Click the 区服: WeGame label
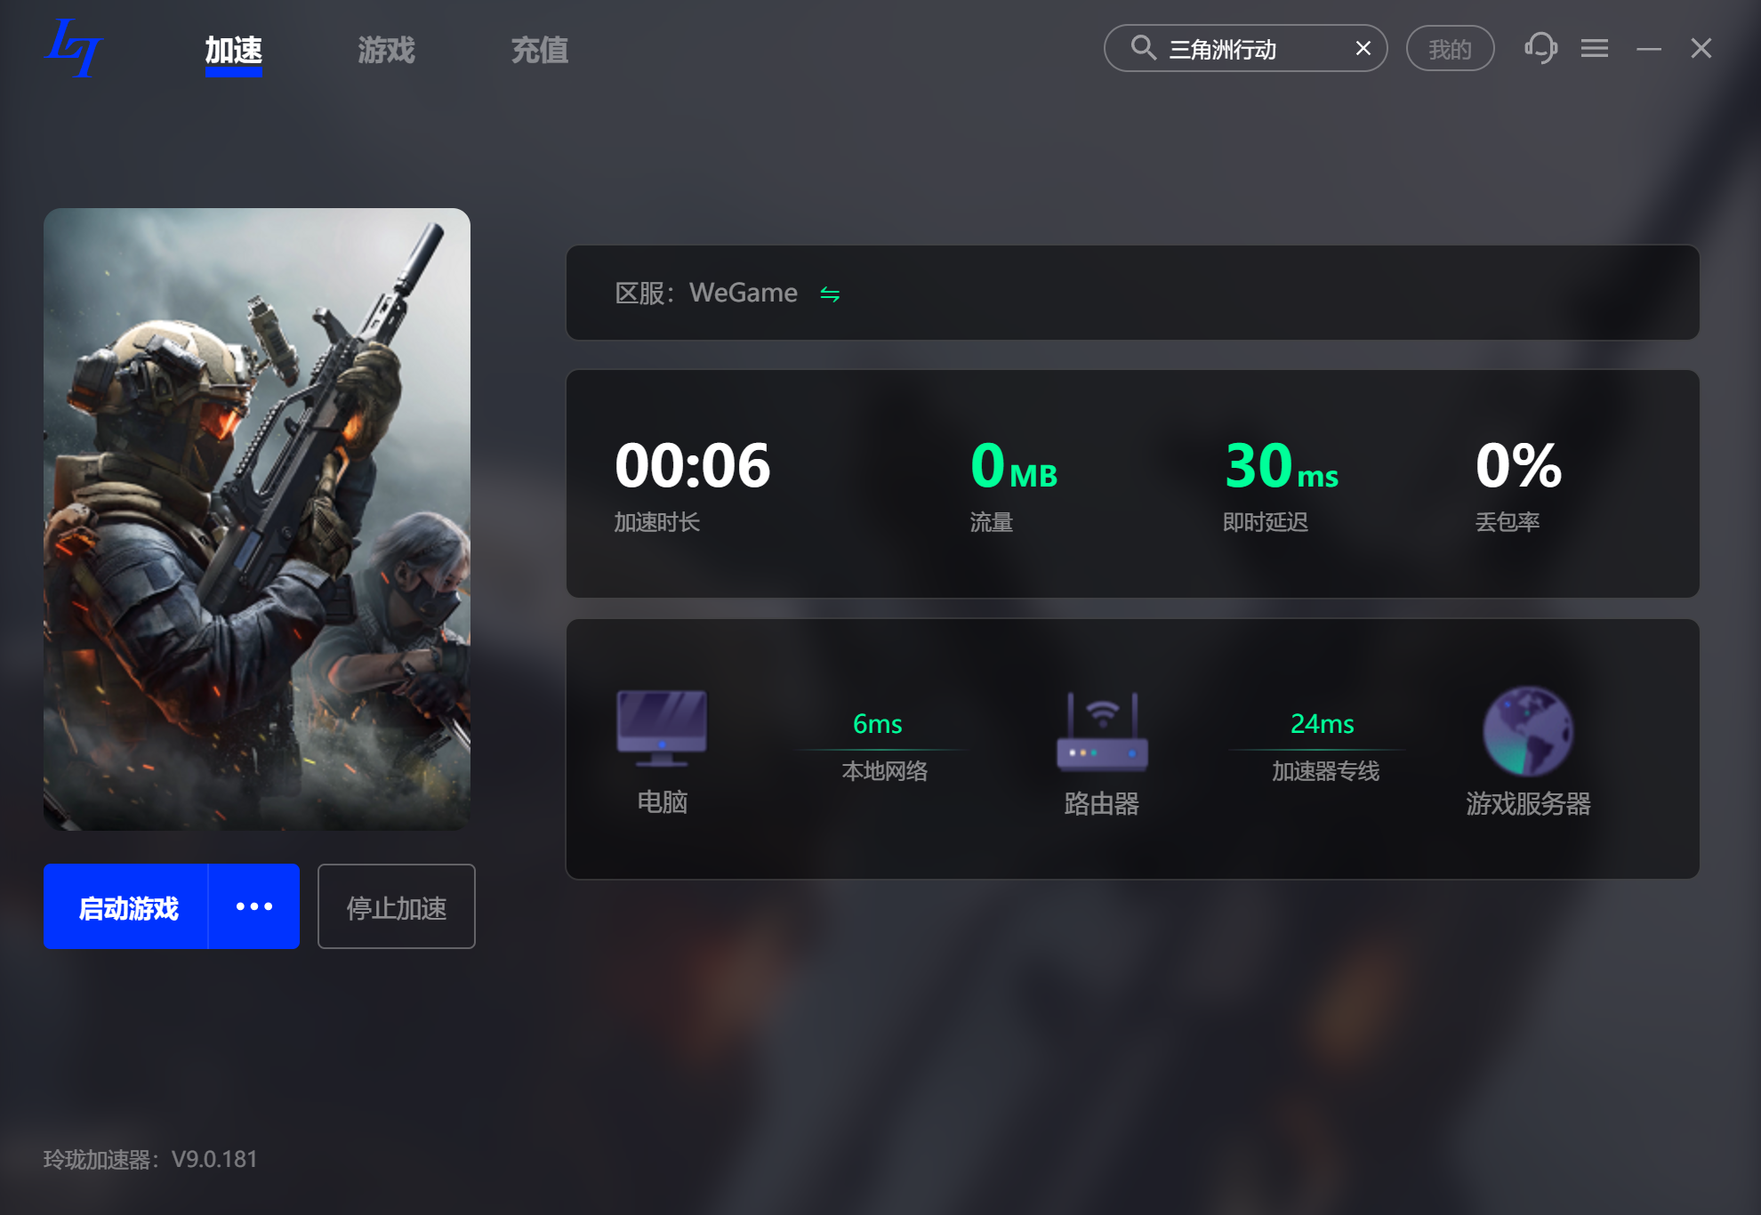Image resolution: width=1761 pixels, height=1215 pixels. (x=706, y=293)
